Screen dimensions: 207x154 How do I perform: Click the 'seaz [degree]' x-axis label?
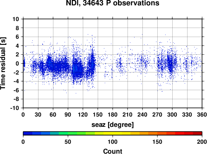pyautogui.click(x=113, y=125)
